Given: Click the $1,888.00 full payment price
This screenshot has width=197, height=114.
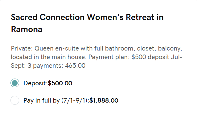Looking at the screenshot, I should click(104, 100).
